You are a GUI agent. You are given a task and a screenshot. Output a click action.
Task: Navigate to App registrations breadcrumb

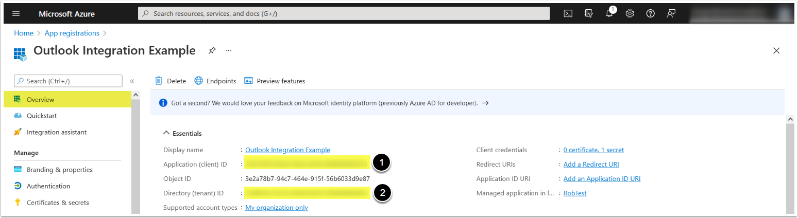click(x=72, y=33)
